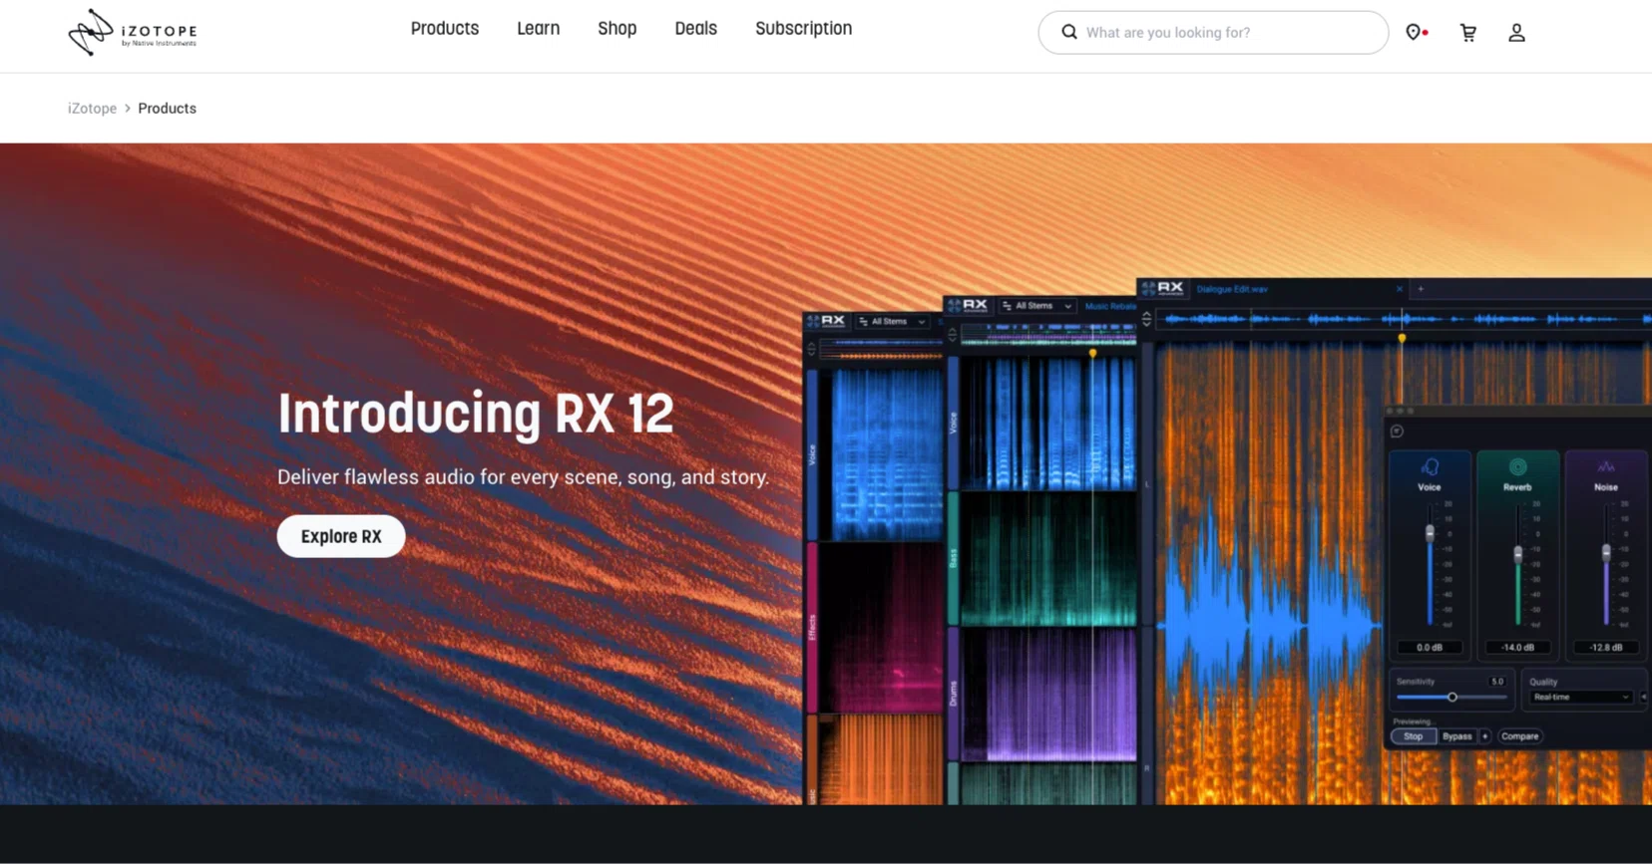Screen dimensions: 1652x864
Task: Click the Effects stem label in the leftmost RX window
Action: pos(812,627)
